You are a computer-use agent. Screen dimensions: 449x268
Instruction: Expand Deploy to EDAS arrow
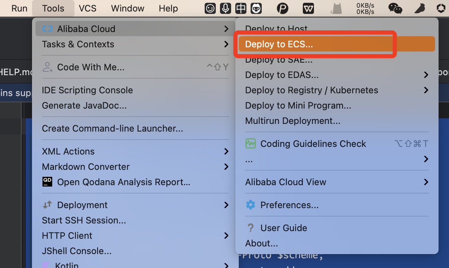coord(426,75)
